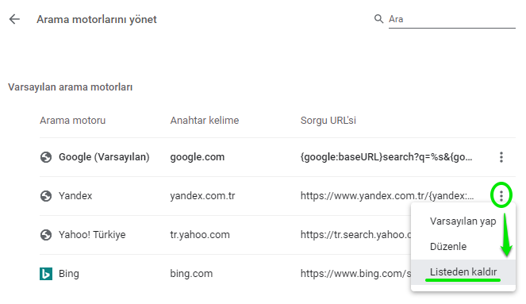Toggle Yandex row three-dot menu
526x304 pixels.
[501, 195]
